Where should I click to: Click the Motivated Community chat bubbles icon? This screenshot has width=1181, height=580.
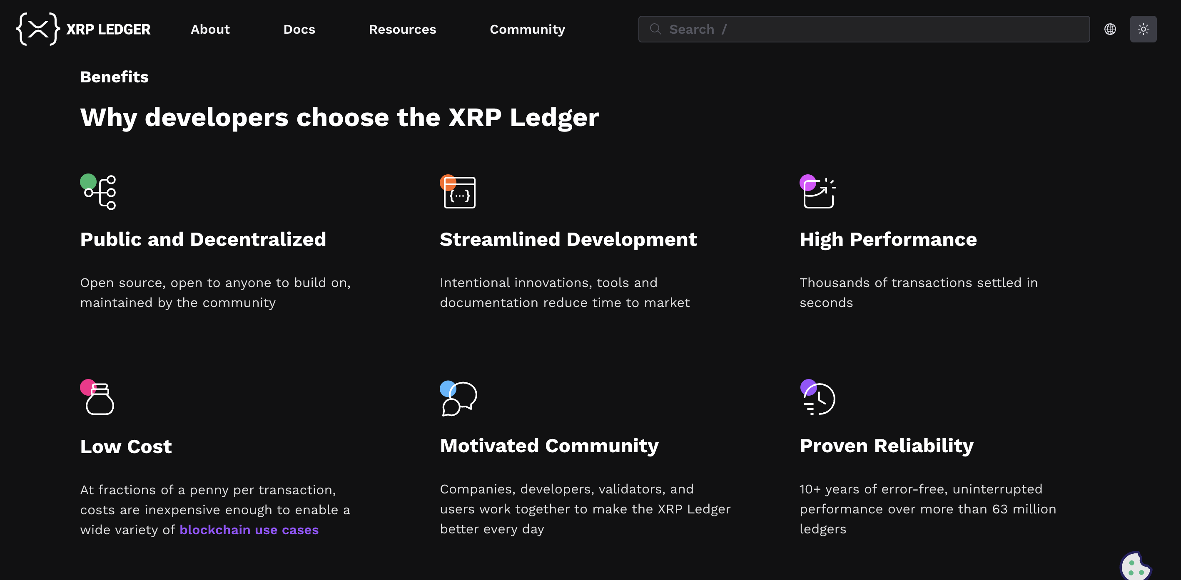pyautogui.click(x=458, y=398)
